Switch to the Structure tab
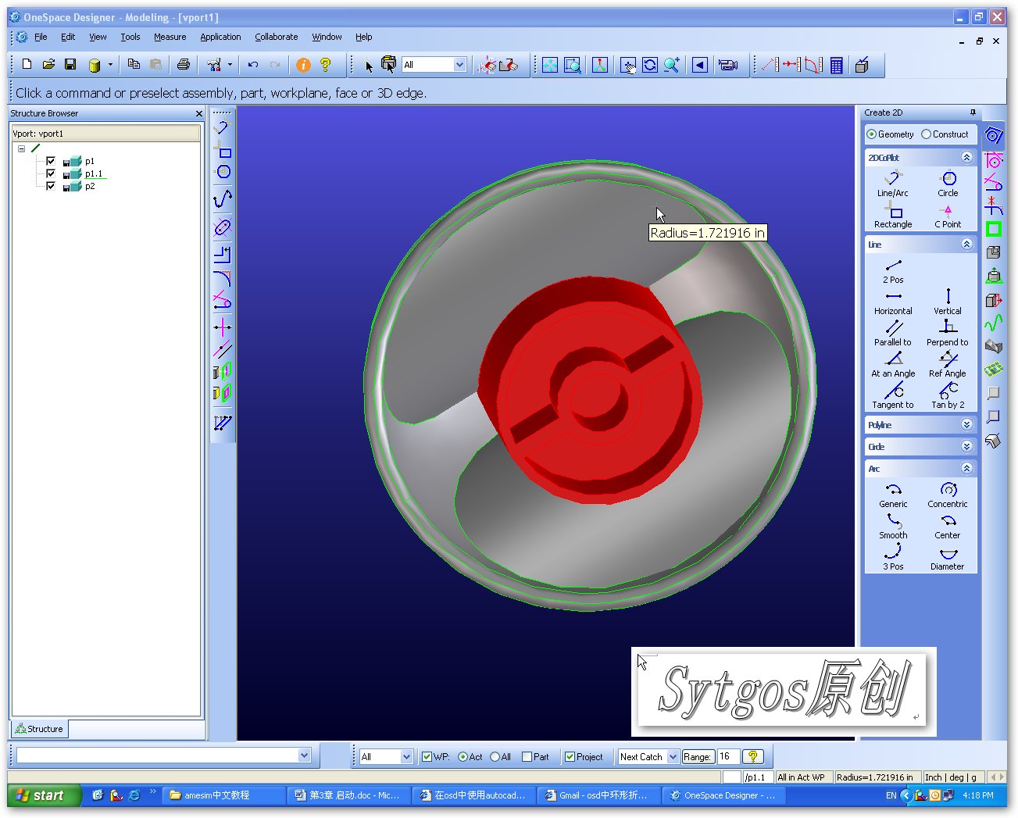Image resolution: width=1018 pixels, height=818 pixels. (x=40, y=729)
